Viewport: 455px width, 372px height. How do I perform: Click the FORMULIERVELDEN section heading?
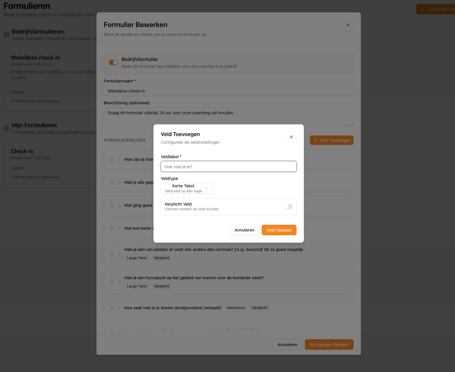pyautogui.click(x=125, y=140)
